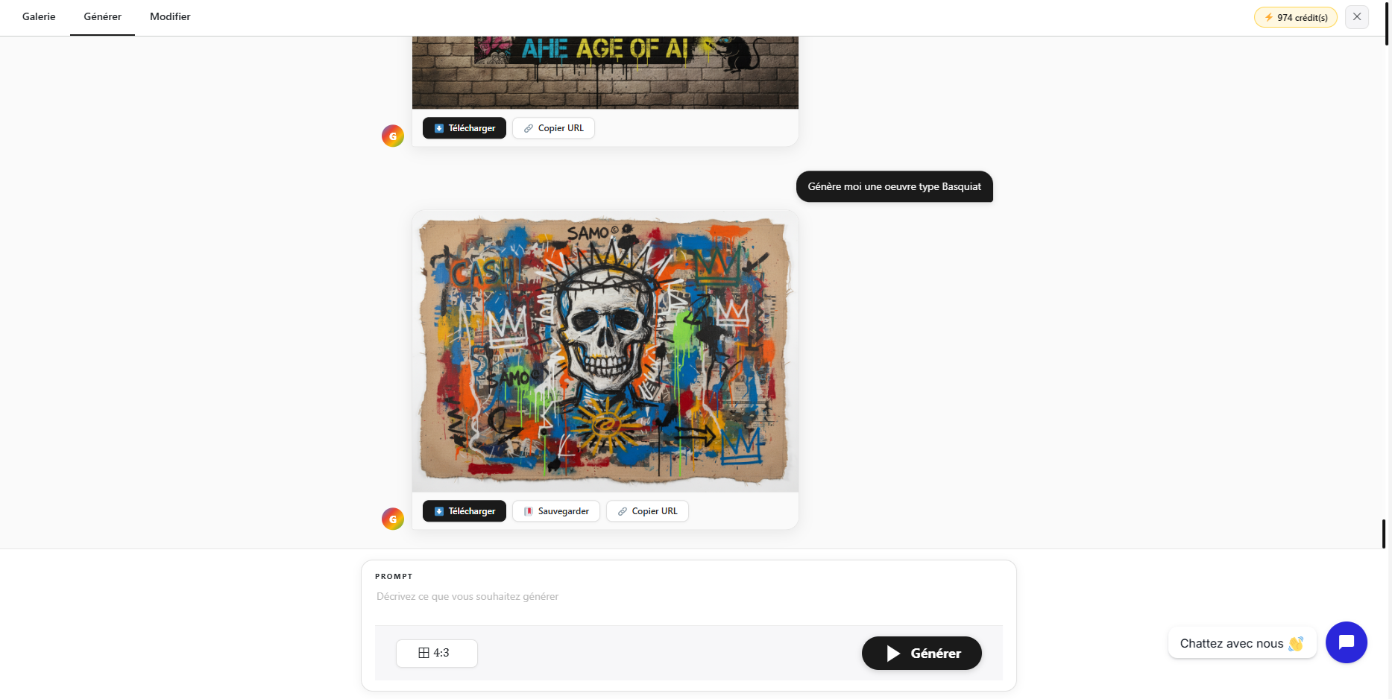This screenshot has width=1392, height=699.
Task: Copy URL of the graffiti wall image
Action: (553, 128)
